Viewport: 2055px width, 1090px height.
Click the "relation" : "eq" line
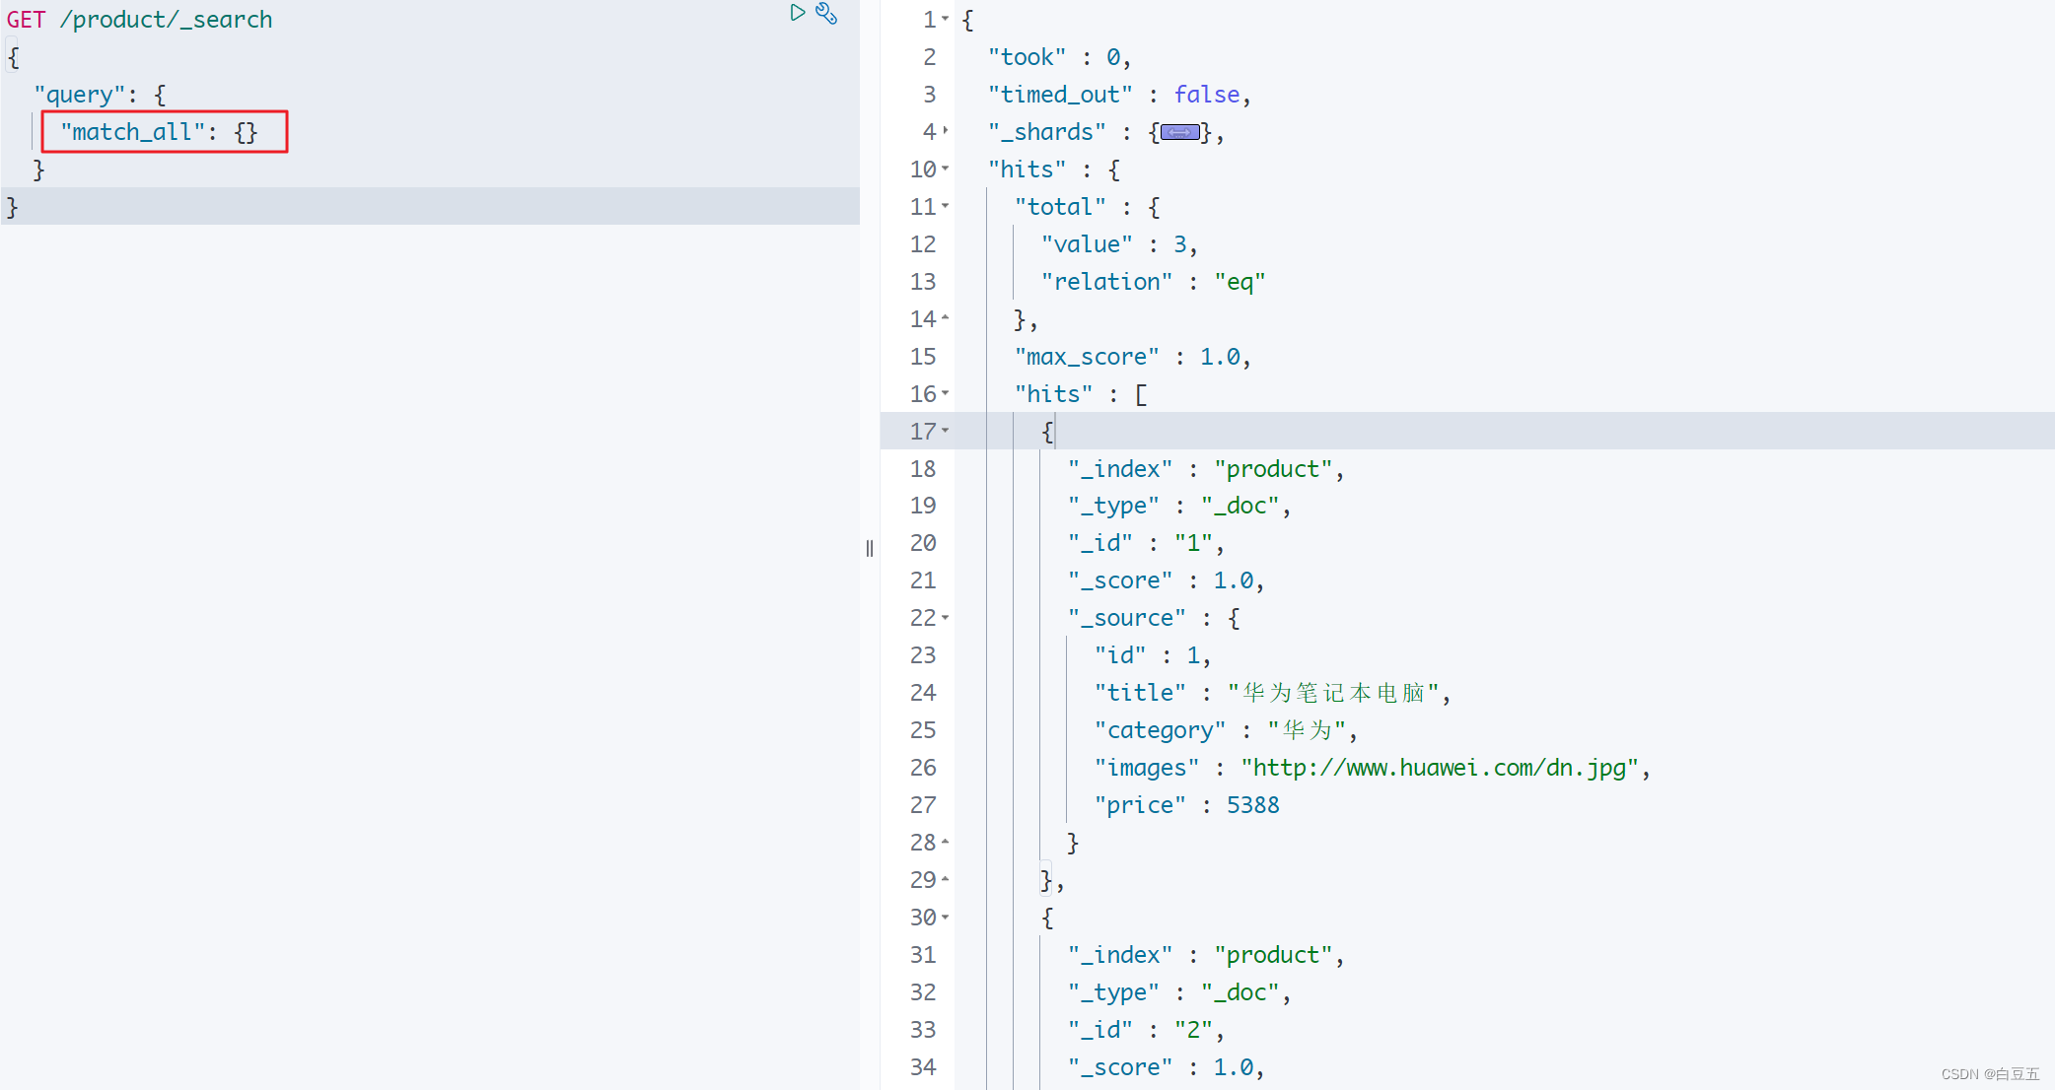coord(1153,282)
